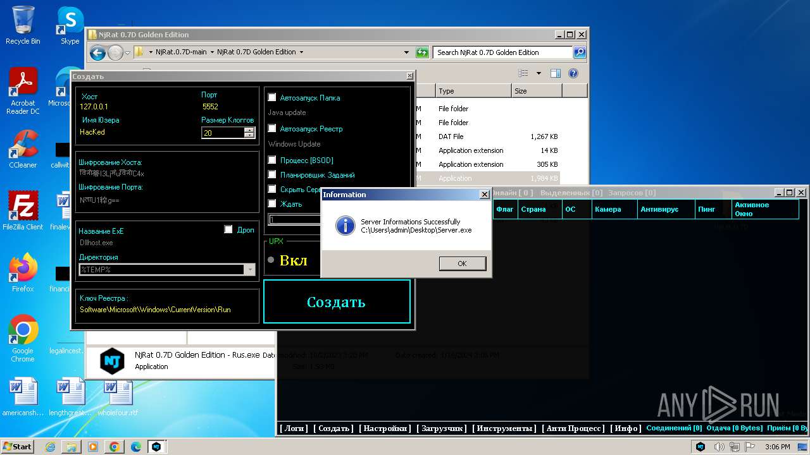Toggle the Скрыть Сер... checkbox
810x455 pixels.
272,189
